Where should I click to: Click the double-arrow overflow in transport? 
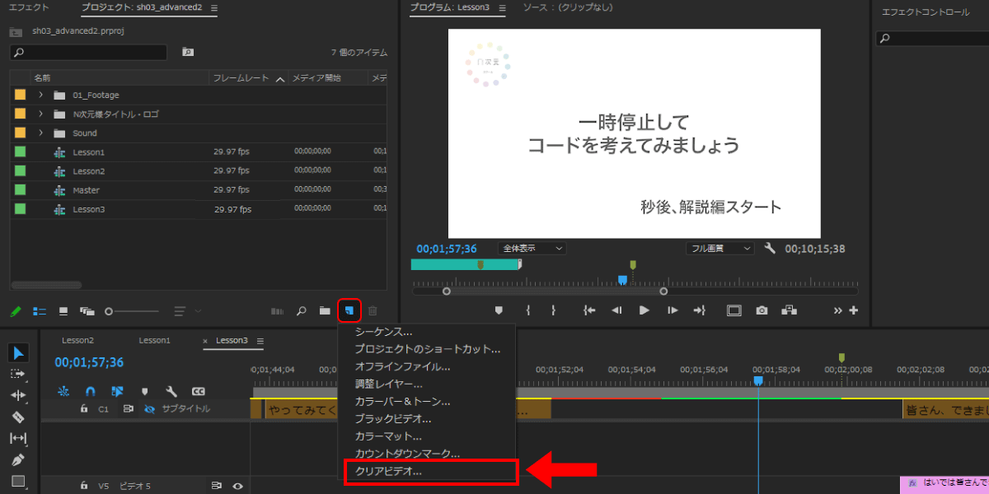838,310
